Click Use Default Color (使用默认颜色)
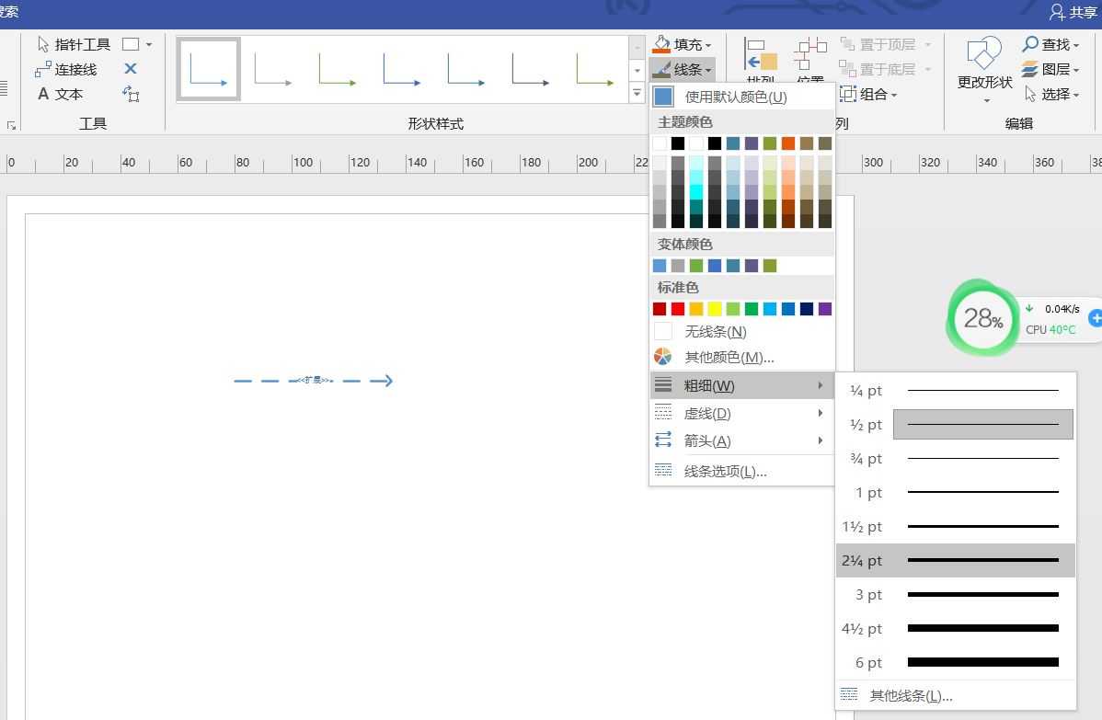This screenshot has width=1102, height=720. point(742,97)
